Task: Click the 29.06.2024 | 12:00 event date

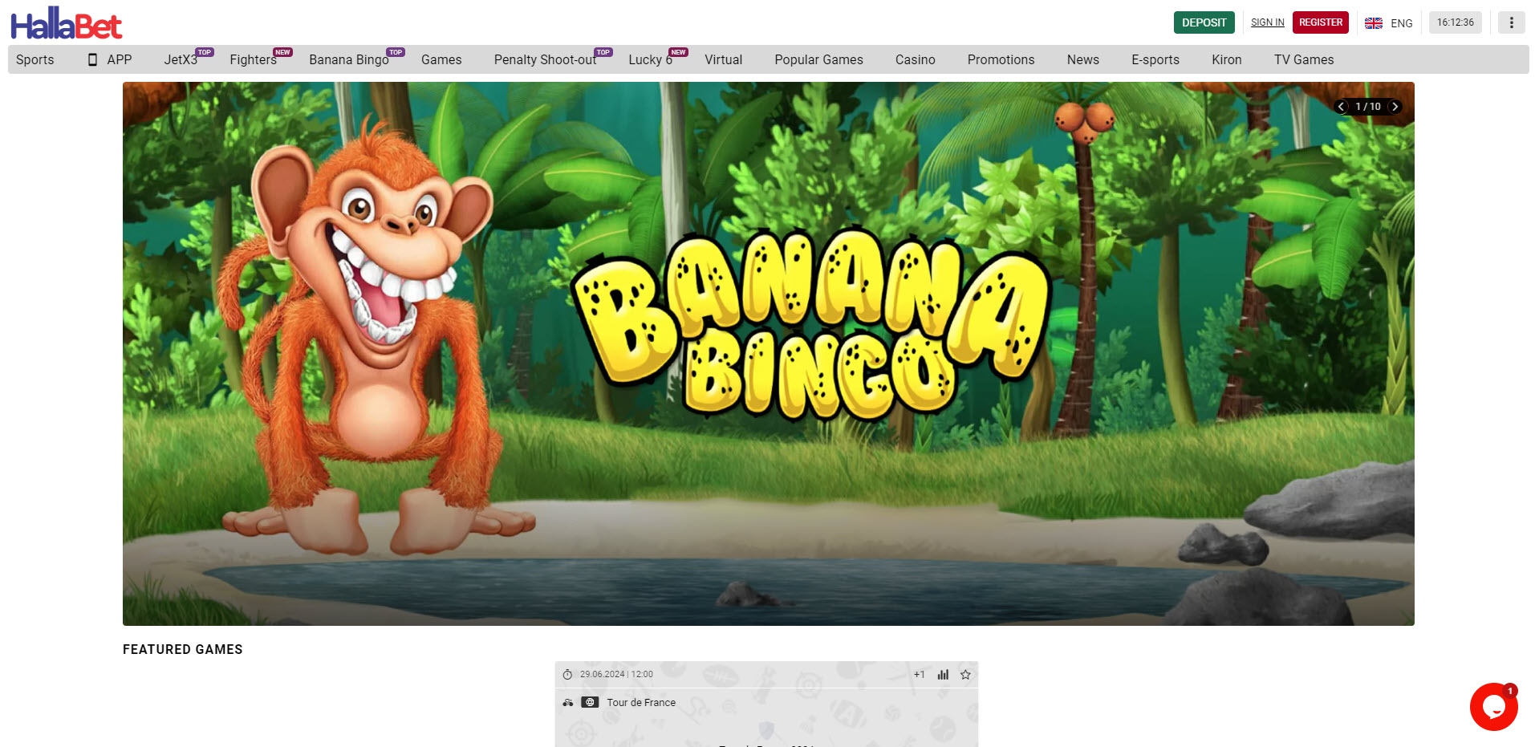Action: pyautogui.click(x=616, y=675)
